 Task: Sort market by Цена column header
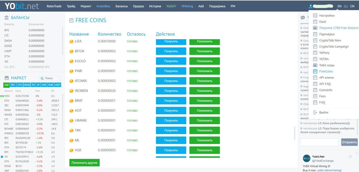pos(18,90)
